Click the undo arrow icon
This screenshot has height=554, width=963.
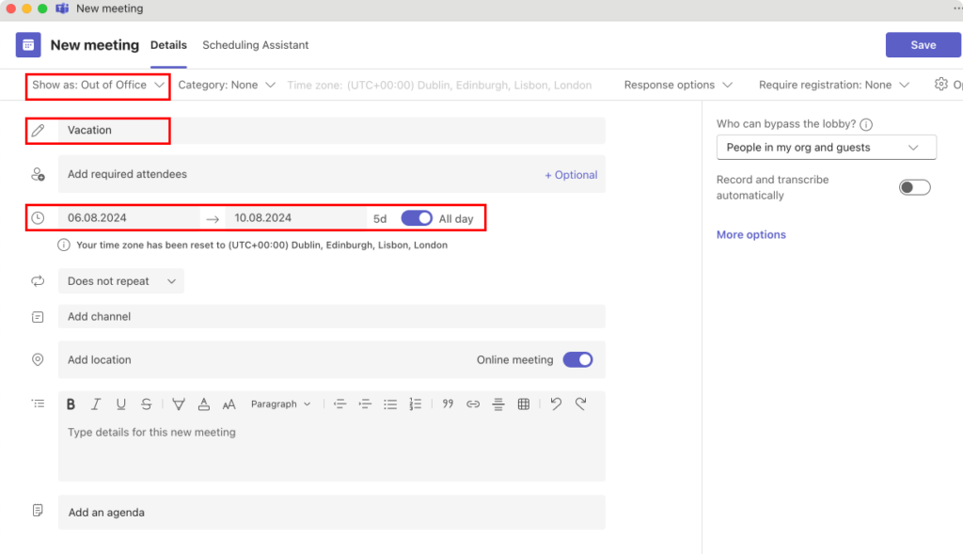[556, 404]
